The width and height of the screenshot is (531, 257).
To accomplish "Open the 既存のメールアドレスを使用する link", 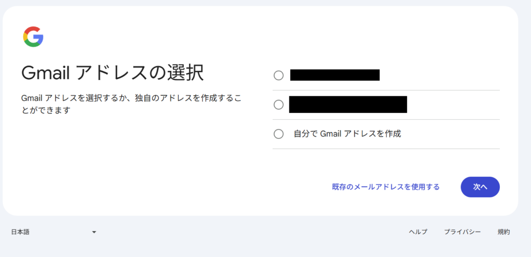I will (386, 187).
